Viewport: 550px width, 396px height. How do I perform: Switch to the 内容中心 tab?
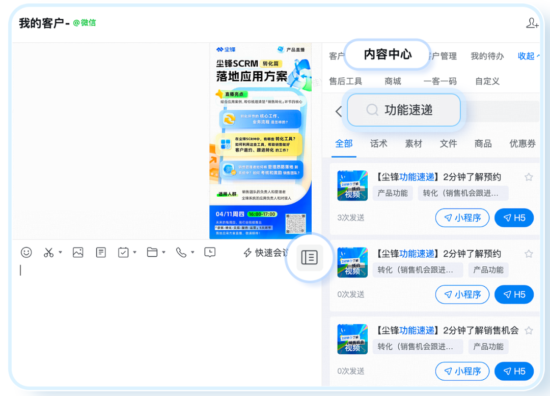coord(387,54)
